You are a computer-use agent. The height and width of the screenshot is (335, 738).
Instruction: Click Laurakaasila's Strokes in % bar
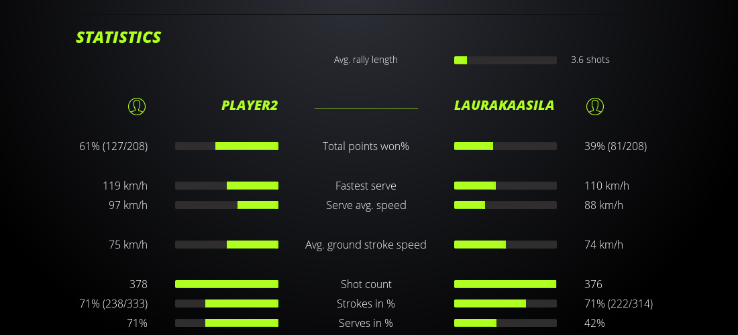point(505,304)
